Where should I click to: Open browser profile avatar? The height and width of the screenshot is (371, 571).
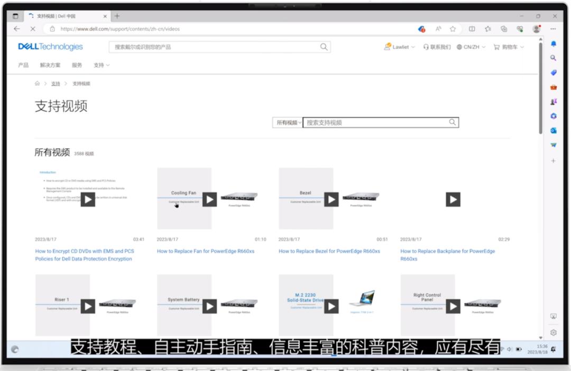[x=537, y=29]
